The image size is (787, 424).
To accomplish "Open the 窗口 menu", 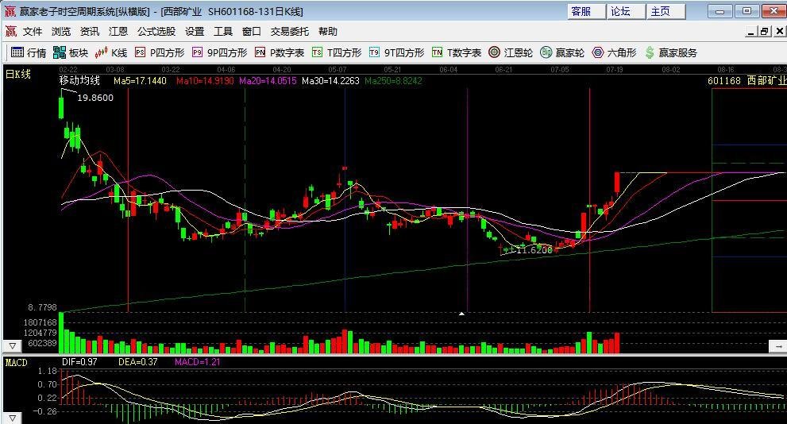I will coord(252,32).
